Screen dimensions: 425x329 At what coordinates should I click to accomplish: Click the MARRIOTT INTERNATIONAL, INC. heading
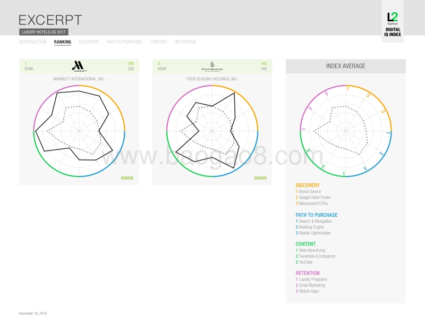(x=79, y=79)
